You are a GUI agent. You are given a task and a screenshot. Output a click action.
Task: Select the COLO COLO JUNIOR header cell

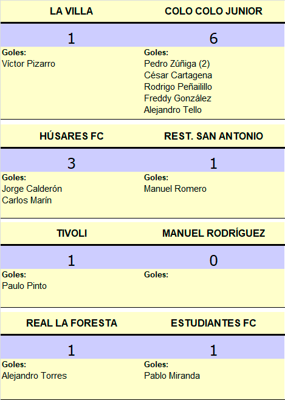[x=213, y=11]
